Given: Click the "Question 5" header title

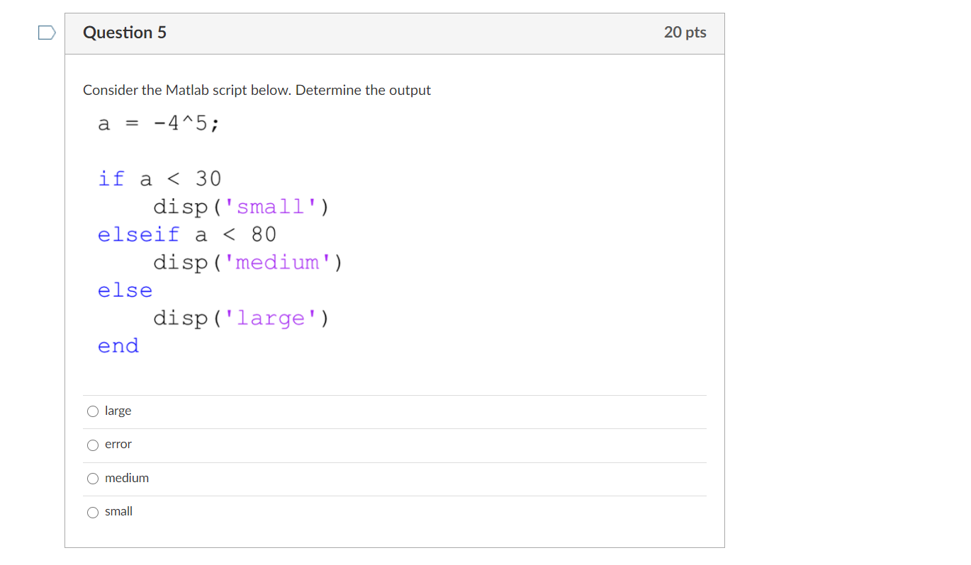Looking at the screenshot, I should click(x=125, y=33).
